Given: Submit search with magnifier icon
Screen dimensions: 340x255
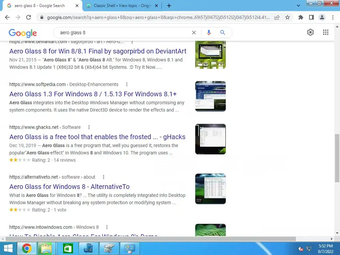Looking at the screenshot, I should (x=222, y=33).
